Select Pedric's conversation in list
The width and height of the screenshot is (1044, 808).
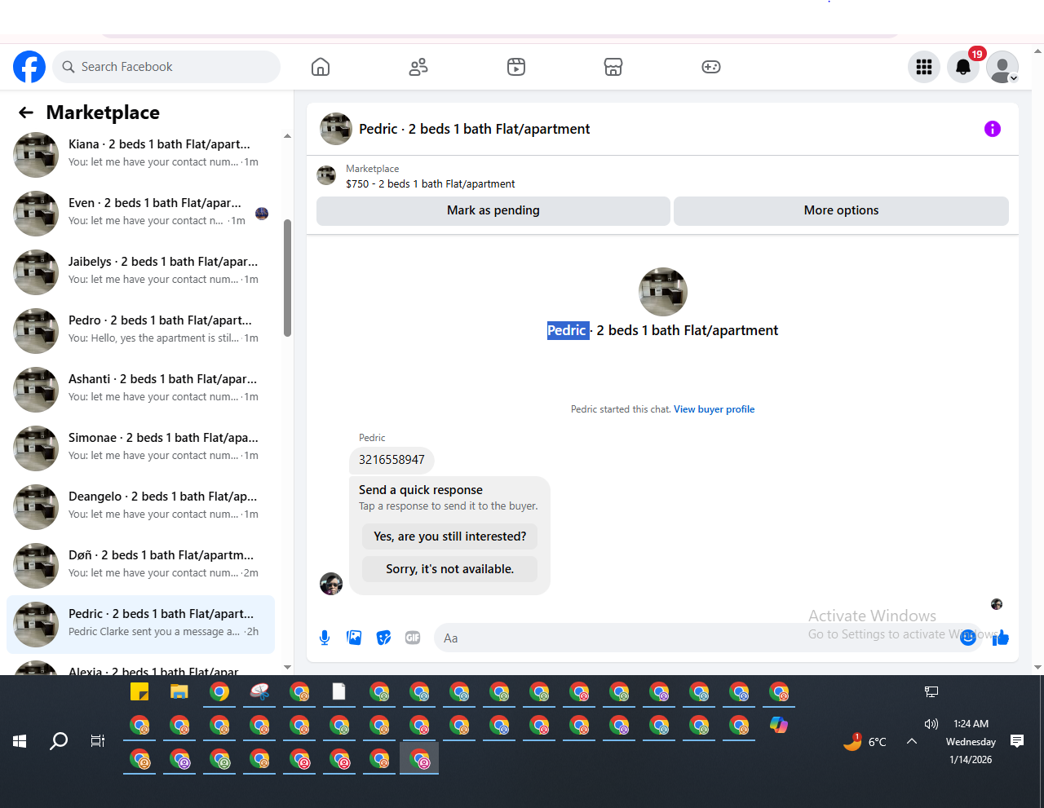(140, 625)
